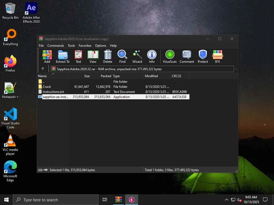274x205 pixels.
Task: Select the VLC media player desktop icon
Action: (x=10, y=145)
